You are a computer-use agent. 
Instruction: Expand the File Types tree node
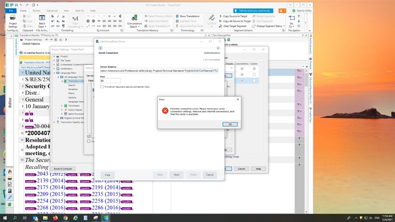point(54,61)
